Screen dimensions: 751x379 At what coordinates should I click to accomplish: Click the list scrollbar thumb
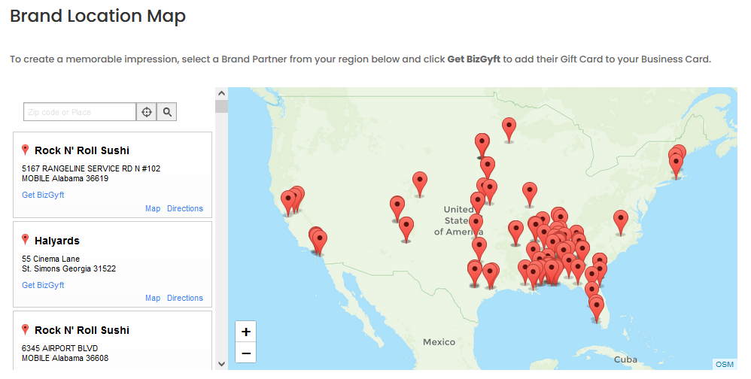click(221, 106)
